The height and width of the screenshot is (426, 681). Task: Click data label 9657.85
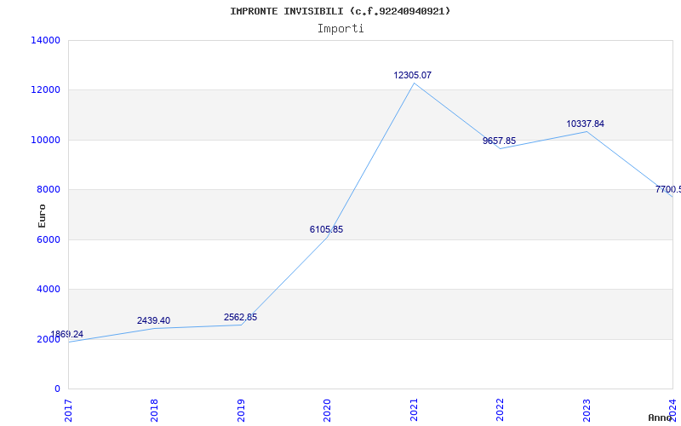click(499, 141)
